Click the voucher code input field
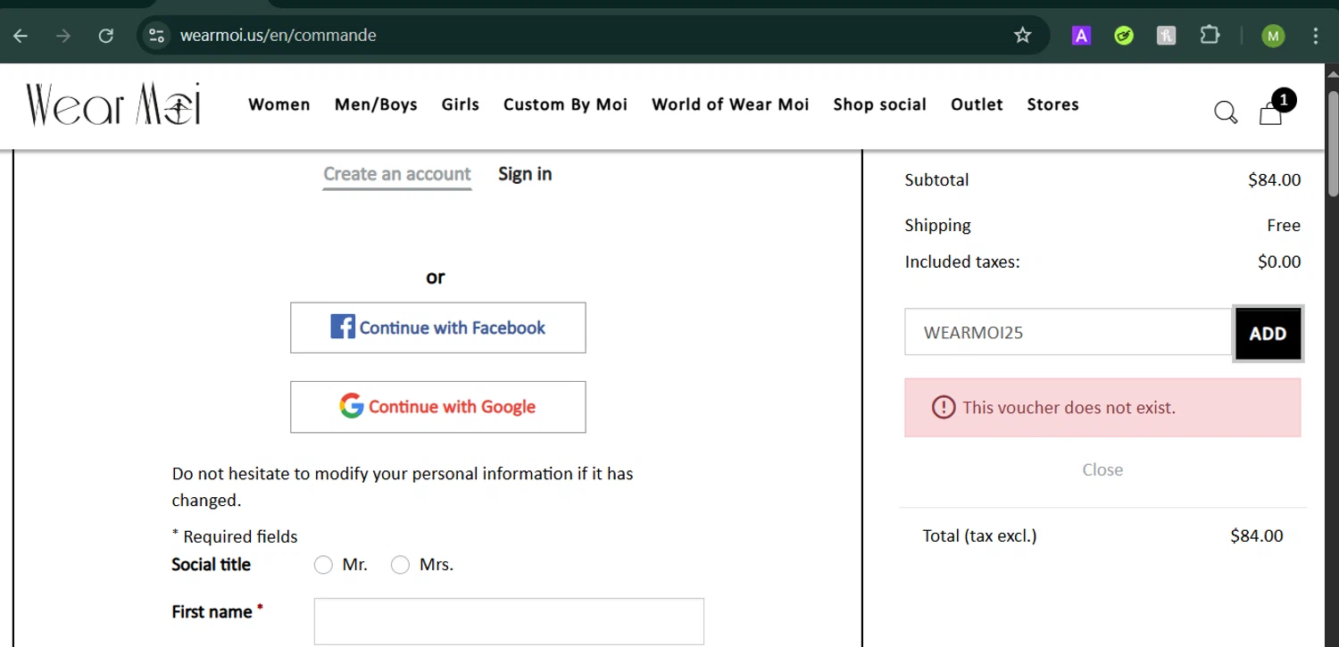Viewport: 1339px width, 647px height. click(1069, 332)
